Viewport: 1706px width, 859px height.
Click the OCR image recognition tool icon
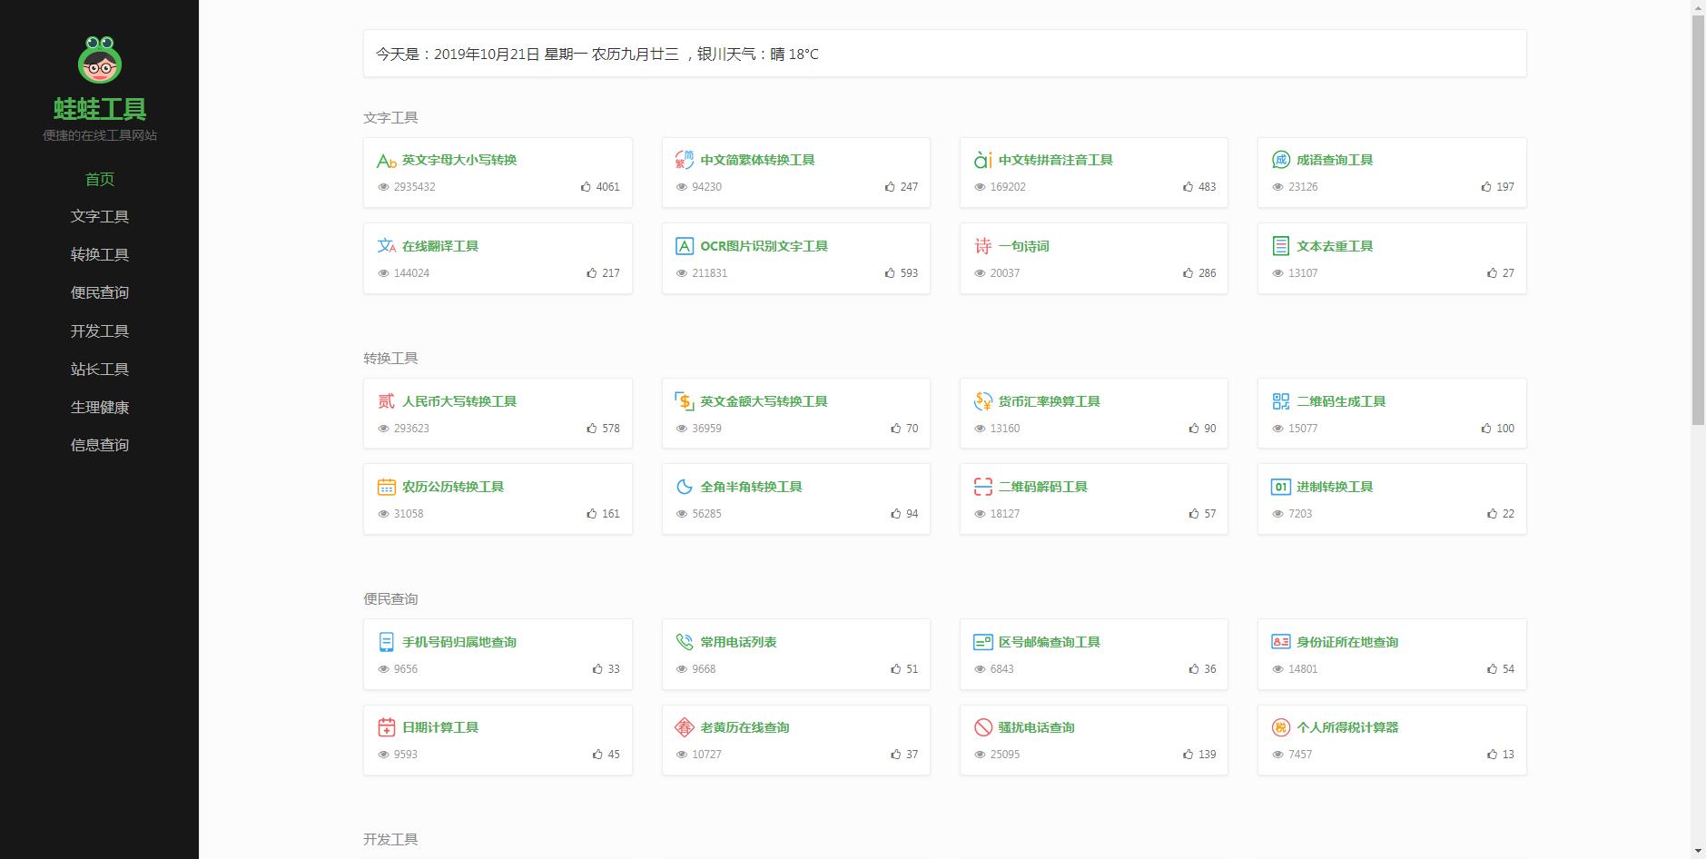[684, 246]
